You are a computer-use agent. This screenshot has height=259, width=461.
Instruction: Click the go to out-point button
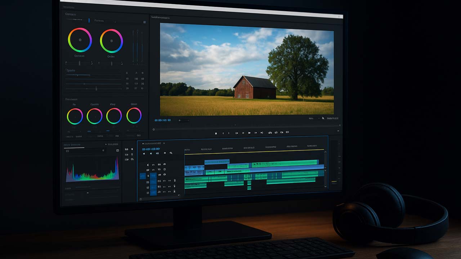click(x=261, y=133)
